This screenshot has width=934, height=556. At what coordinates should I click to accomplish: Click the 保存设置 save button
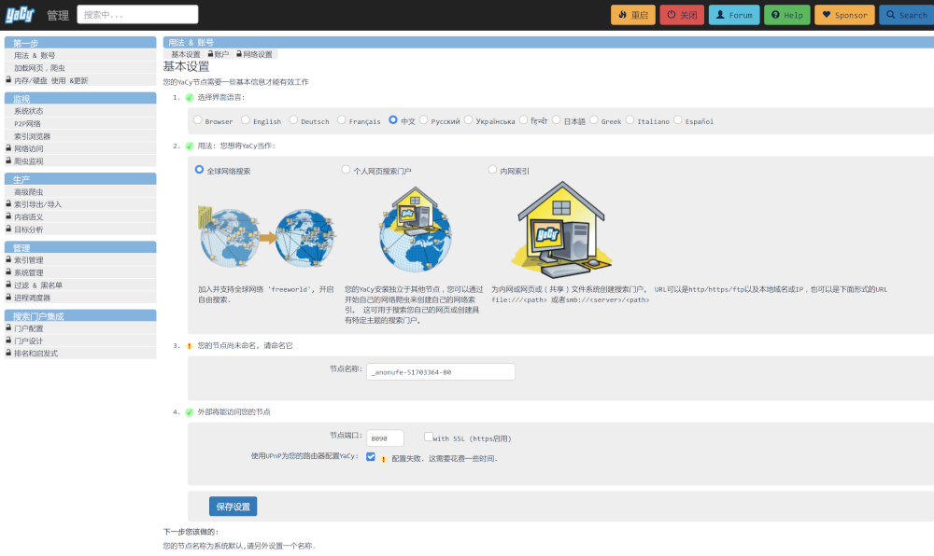coord(233,507)
